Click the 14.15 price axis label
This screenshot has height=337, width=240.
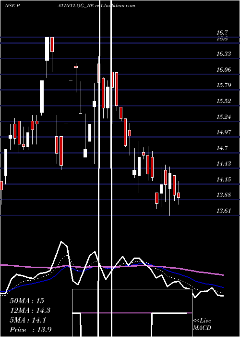pyautogui.click(x=224, y=180)
